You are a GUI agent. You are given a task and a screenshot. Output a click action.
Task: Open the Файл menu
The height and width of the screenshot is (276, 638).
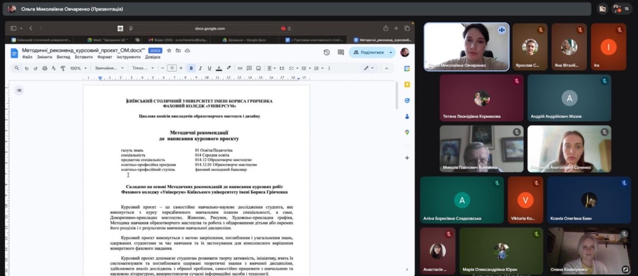27,57
